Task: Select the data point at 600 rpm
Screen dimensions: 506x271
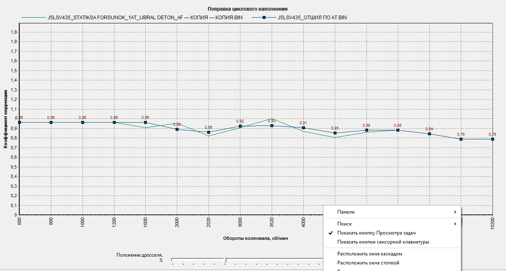Action: [19, 122]
